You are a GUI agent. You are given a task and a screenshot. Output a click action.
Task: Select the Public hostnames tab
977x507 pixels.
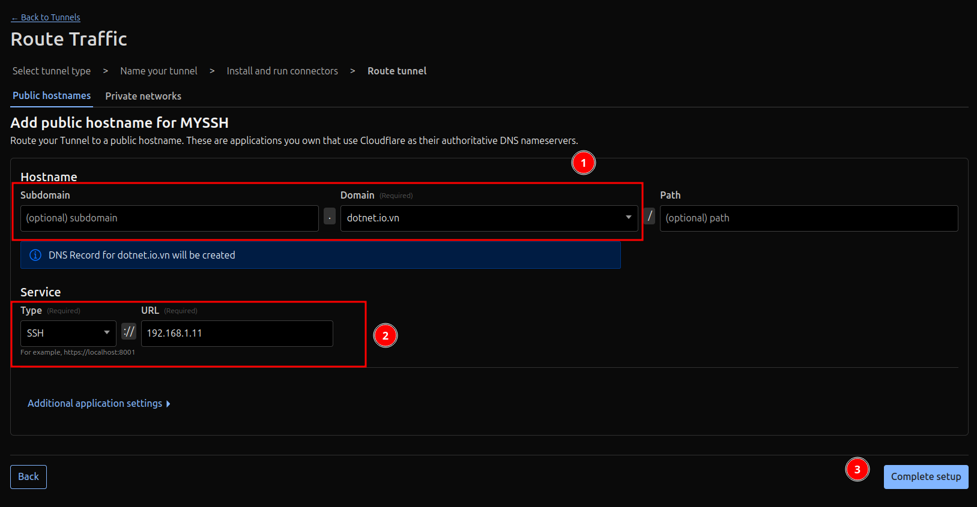pyautogui.click(x=52, y=96)
